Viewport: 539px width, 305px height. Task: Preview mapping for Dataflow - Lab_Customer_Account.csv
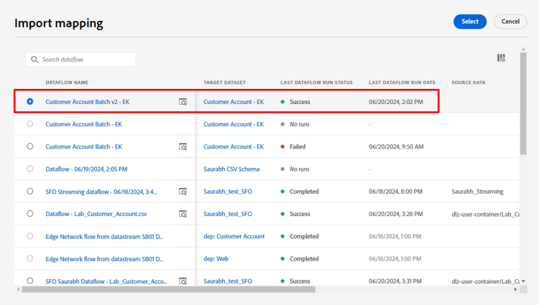[x=183, y=214]
